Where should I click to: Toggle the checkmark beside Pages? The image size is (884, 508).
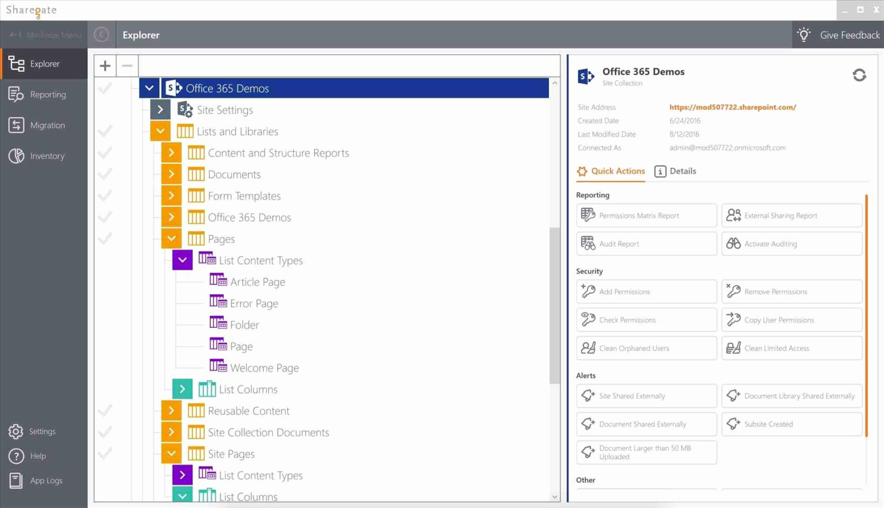pyautogui.click(x=105, y=238)
